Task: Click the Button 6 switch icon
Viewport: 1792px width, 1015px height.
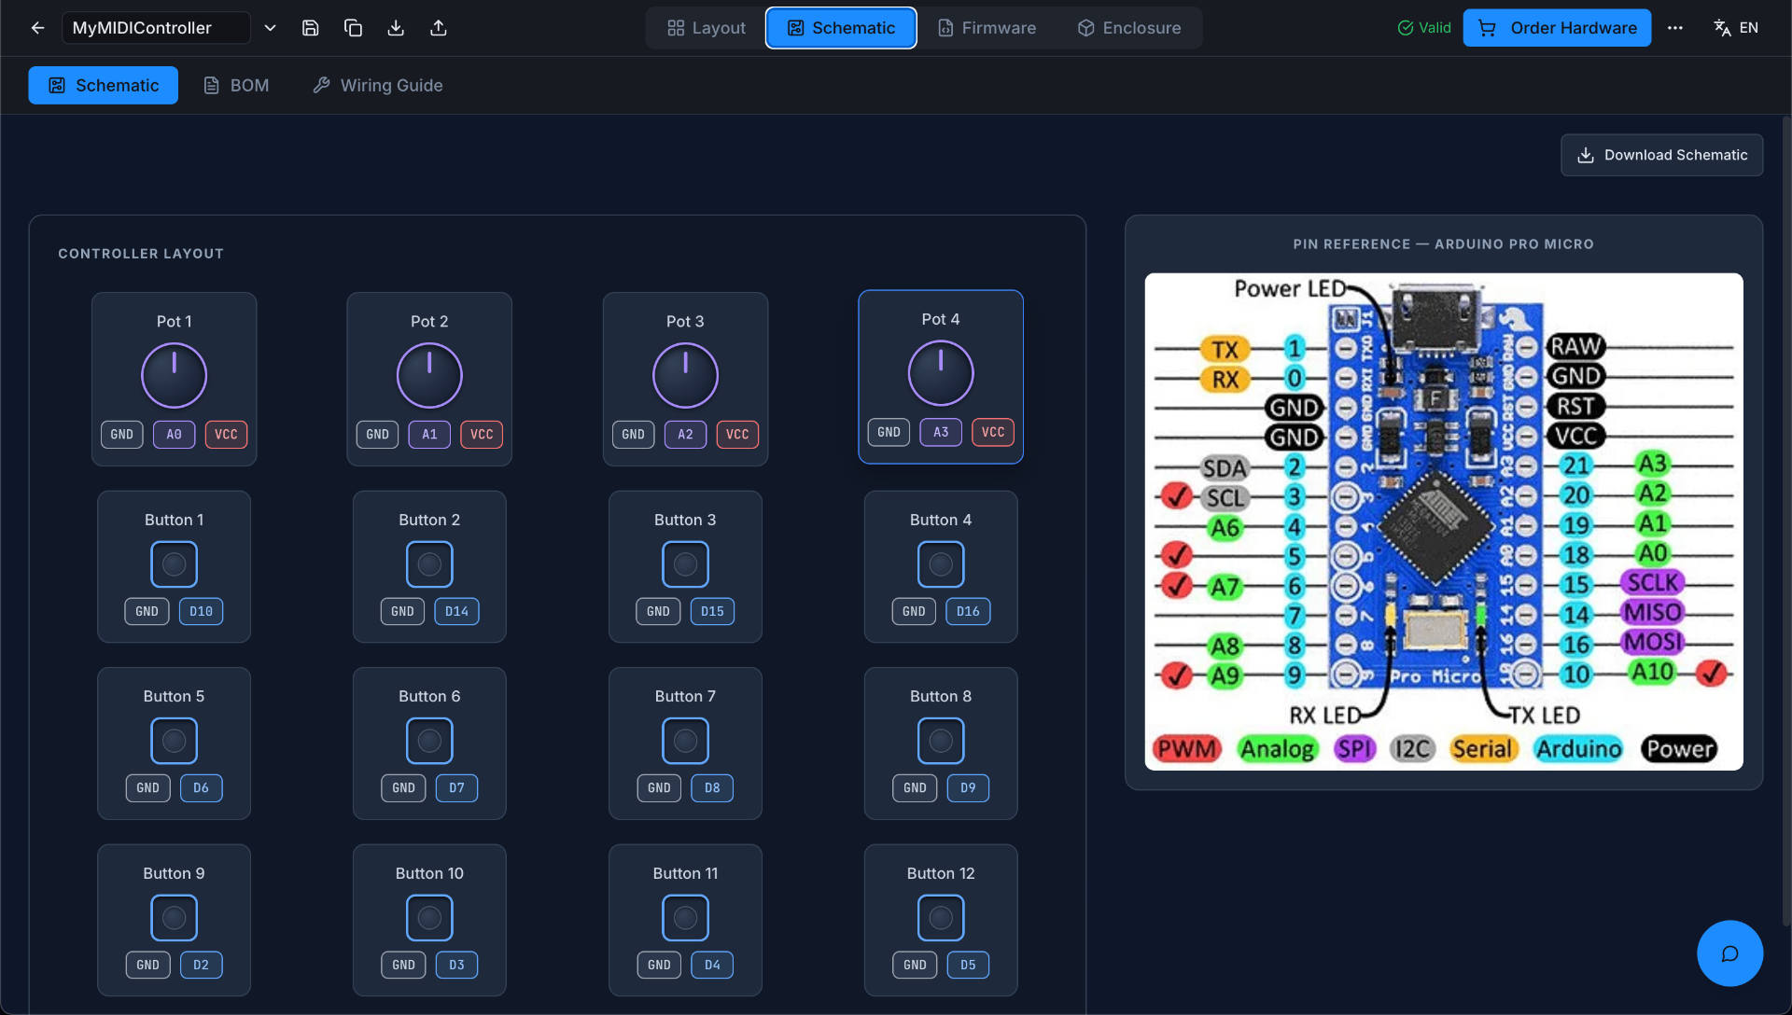Action: coord(429,741)
